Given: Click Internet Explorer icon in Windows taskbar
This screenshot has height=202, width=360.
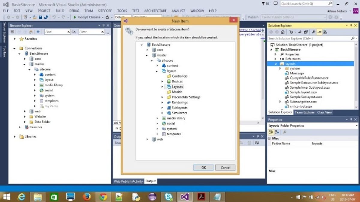Looking at the screenshot, I should point(22,197).
